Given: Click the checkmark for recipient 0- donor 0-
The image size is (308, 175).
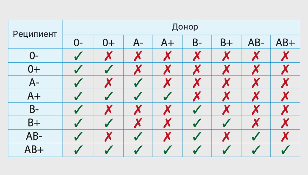Looking at the screenshot, I should click(x=78, y=56).
